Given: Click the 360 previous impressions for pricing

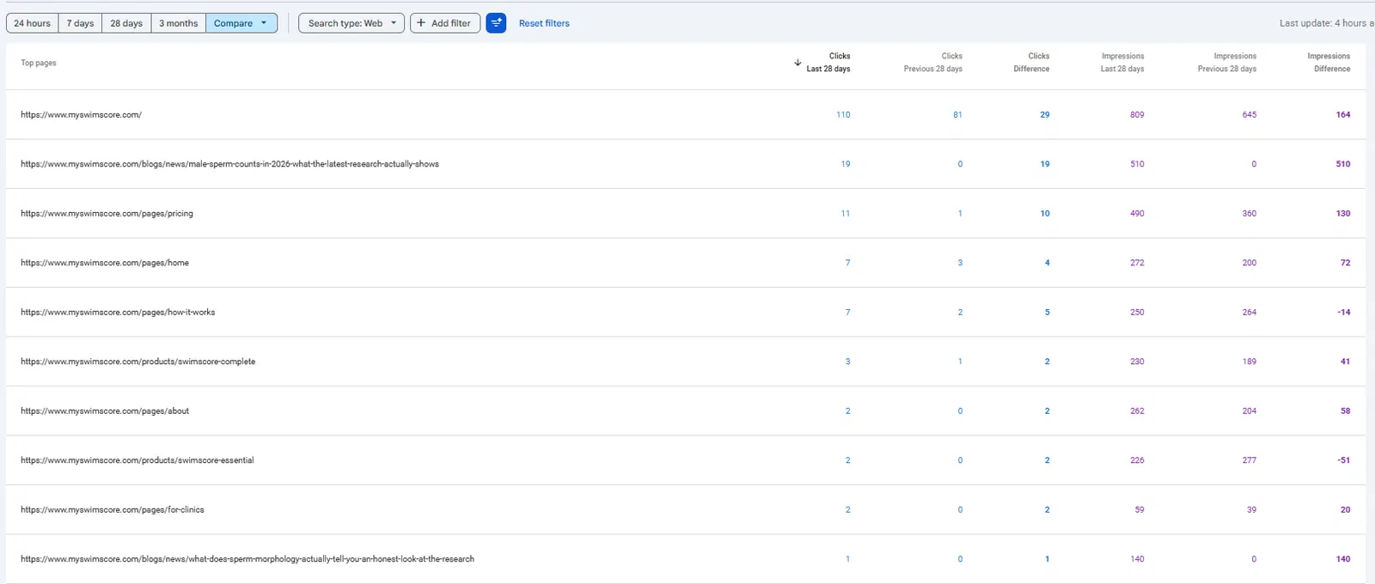Looking at the screenshot, I should coord(1250,213).
